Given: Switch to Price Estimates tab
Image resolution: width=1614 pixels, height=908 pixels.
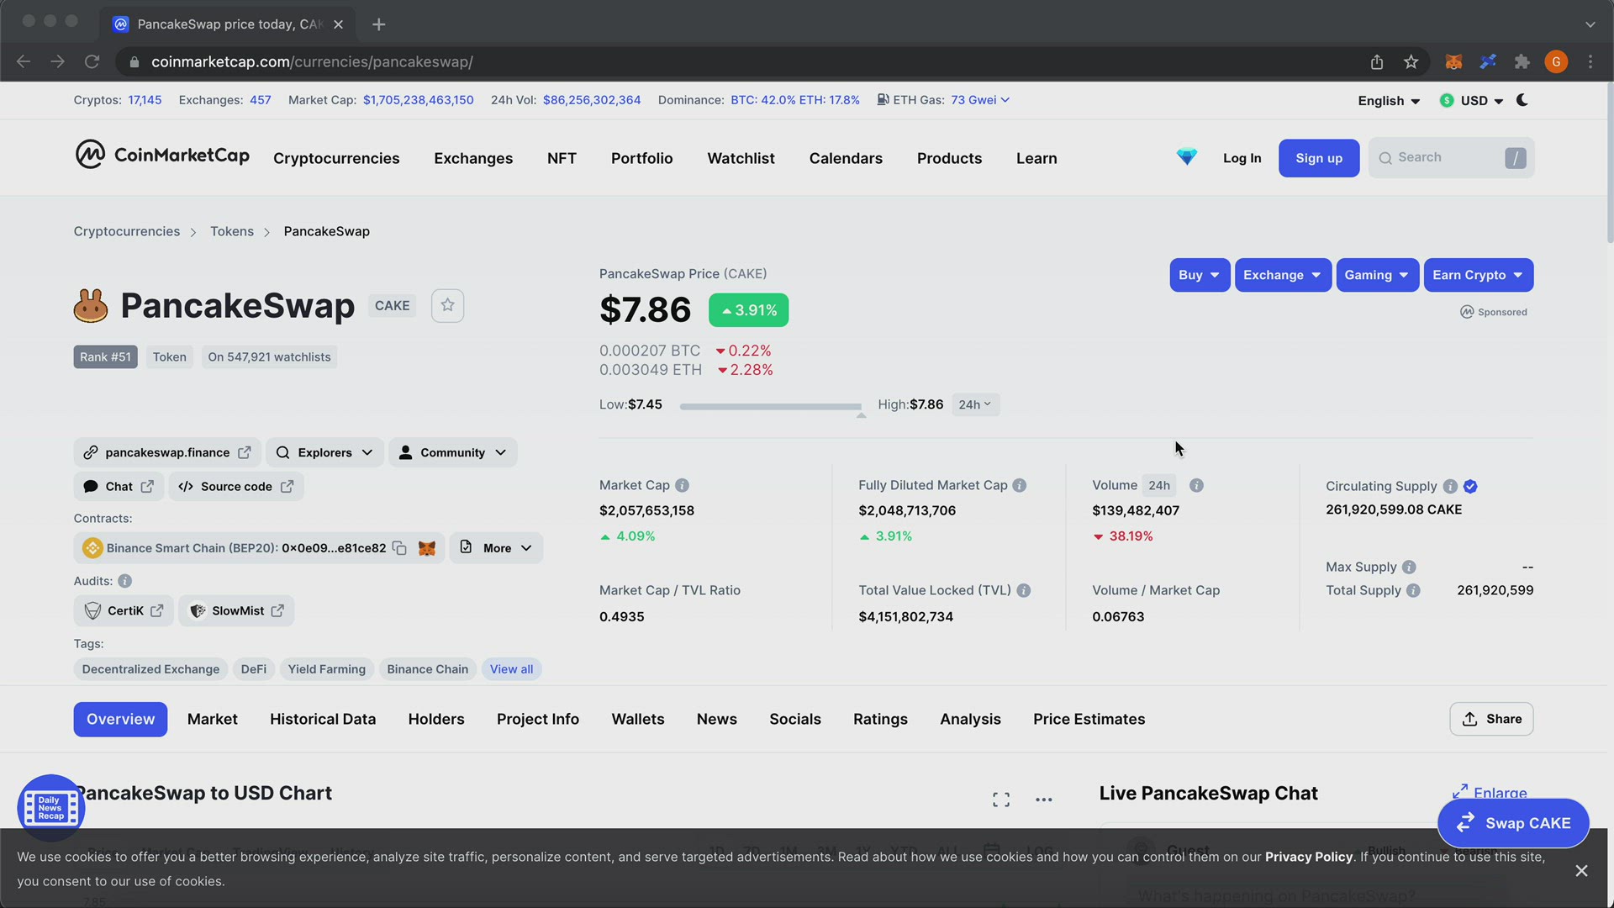Looking at the screenshot, I should pos(1089,720).
